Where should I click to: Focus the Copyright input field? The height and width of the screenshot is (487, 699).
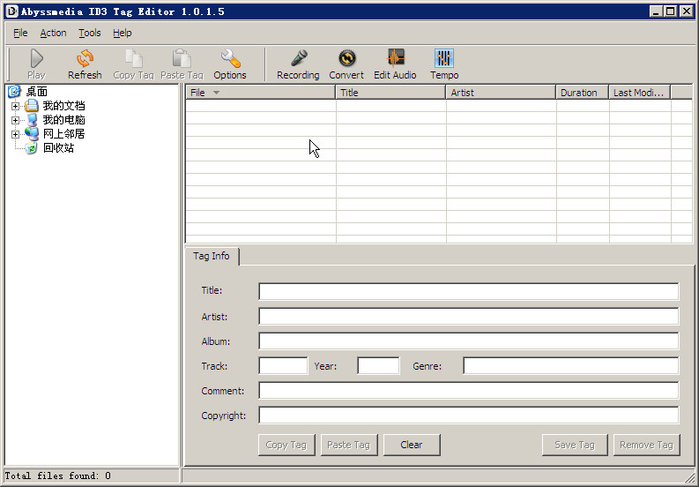point(469,416)
